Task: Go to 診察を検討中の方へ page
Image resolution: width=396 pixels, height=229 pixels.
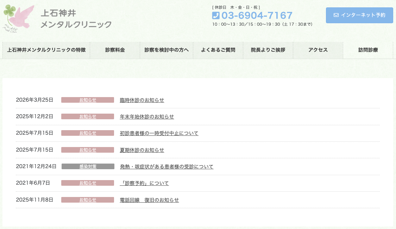Action: point(166,50)
